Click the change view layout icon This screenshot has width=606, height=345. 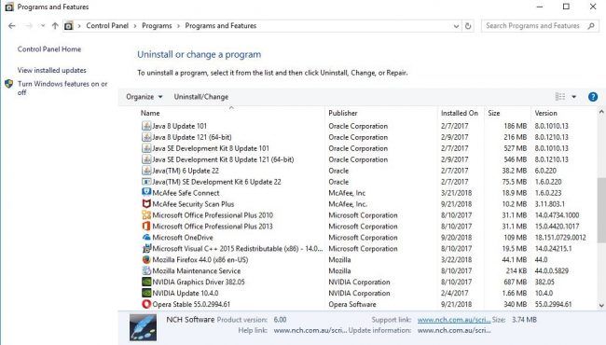click(560, 97)
